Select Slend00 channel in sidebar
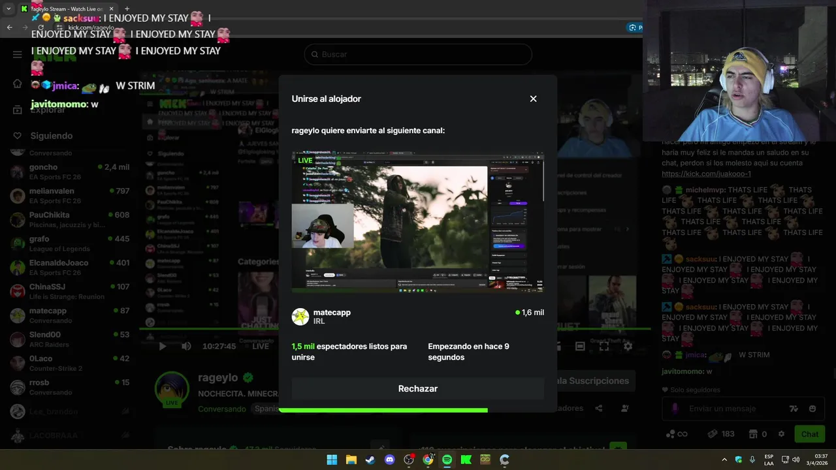Screen dimensions: 836x470 coord(70,339)
